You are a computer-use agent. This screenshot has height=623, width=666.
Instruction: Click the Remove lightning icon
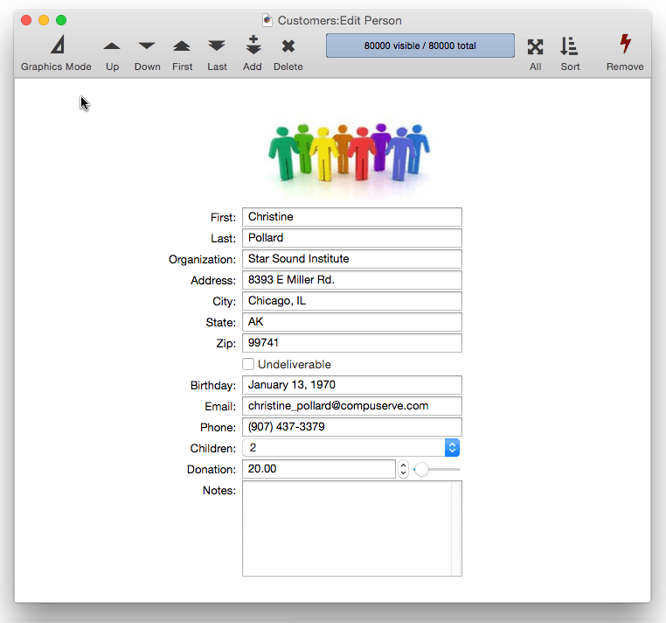pos(625,44)
